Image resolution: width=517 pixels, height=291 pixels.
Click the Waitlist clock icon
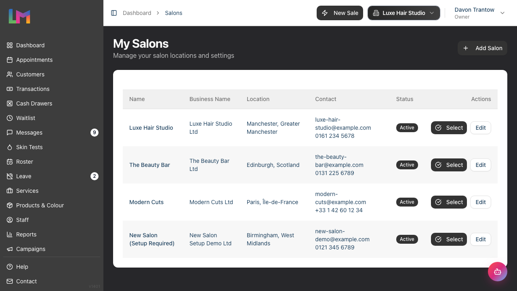[x=10, y=118]
